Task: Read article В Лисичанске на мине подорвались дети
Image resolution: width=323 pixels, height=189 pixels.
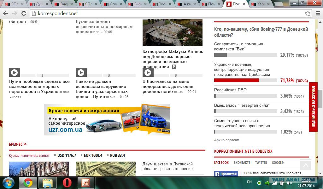Action: 168,87
